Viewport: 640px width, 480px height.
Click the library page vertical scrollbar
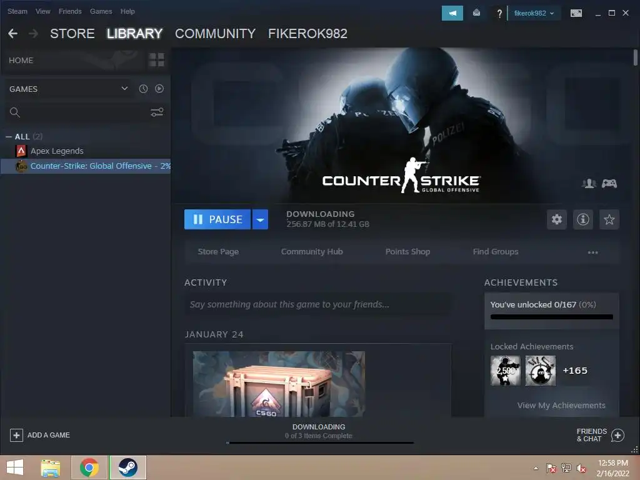(636, 58)
